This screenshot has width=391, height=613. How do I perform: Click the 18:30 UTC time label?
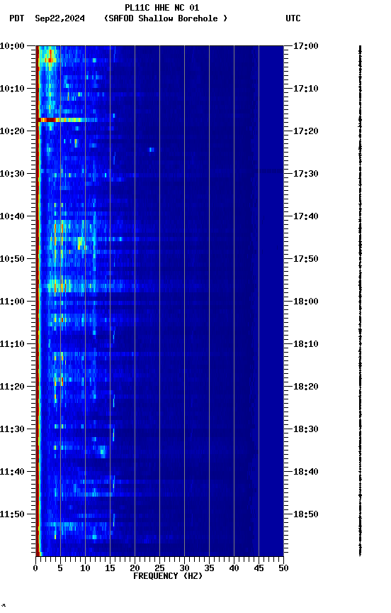point(306,429)
